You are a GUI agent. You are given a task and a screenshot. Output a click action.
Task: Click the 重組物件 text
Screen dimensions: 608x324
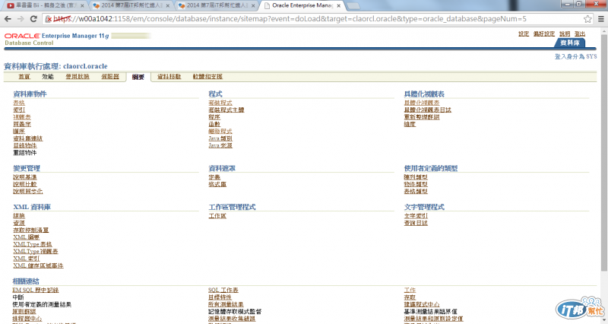click(x=25, y=153)
